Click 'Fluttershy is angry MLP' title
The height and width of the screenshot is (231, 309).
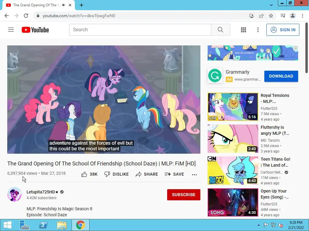tap(275, 130)
